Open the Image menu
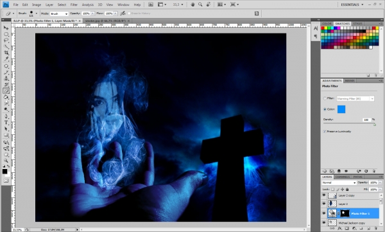The image size is (385, 232). click(37, 4)
